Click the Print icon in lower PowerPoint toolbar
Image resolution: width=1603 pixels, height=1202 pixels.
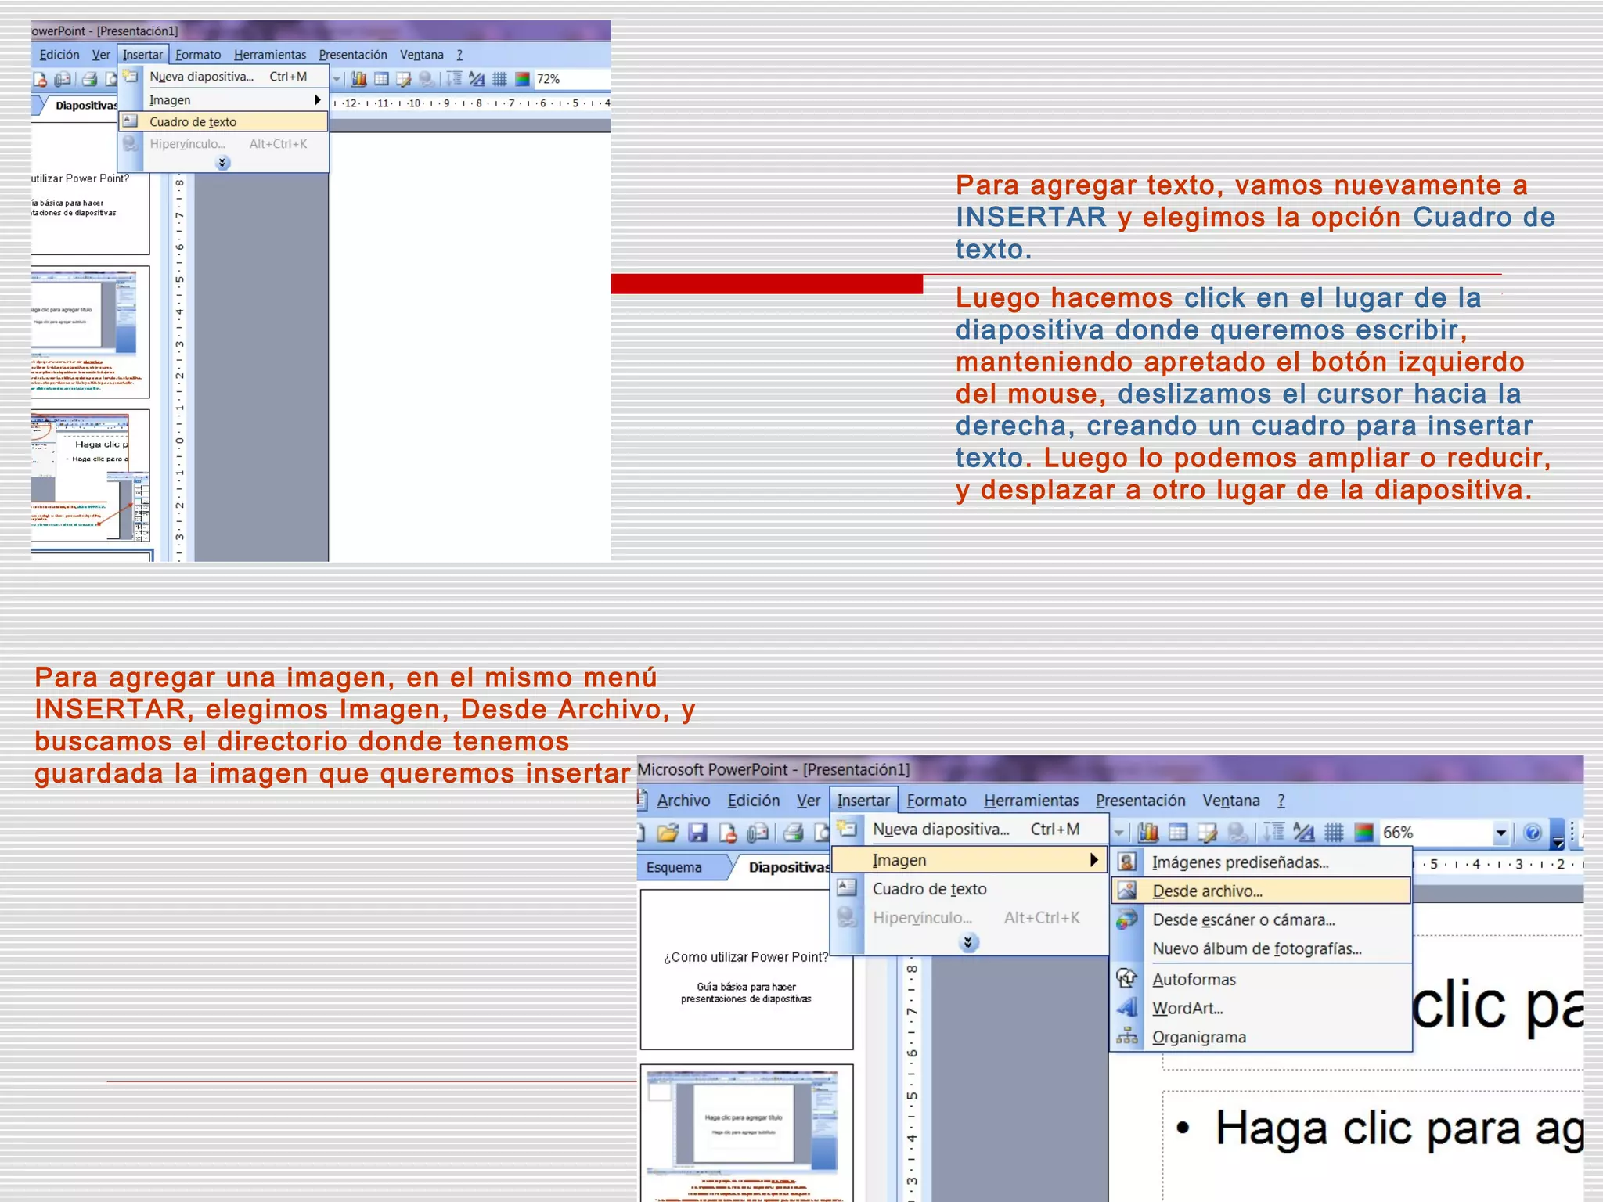tap(794, 833)
